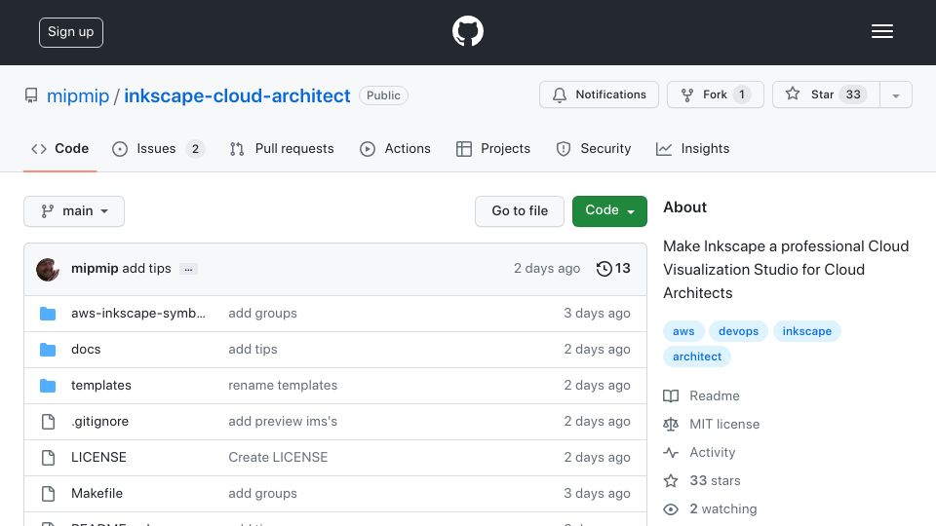Open the Pull requests tab
The height and width of the screenshot is (526, 936).
(x=282, y=148)
